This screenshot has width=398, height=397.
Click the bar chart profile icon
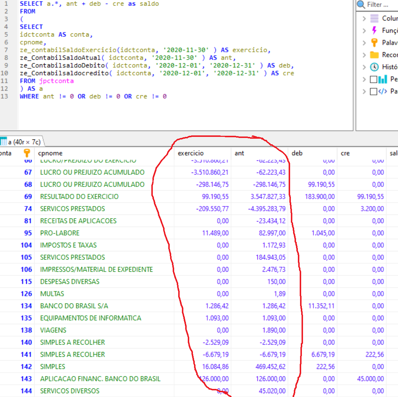point(383,79)
